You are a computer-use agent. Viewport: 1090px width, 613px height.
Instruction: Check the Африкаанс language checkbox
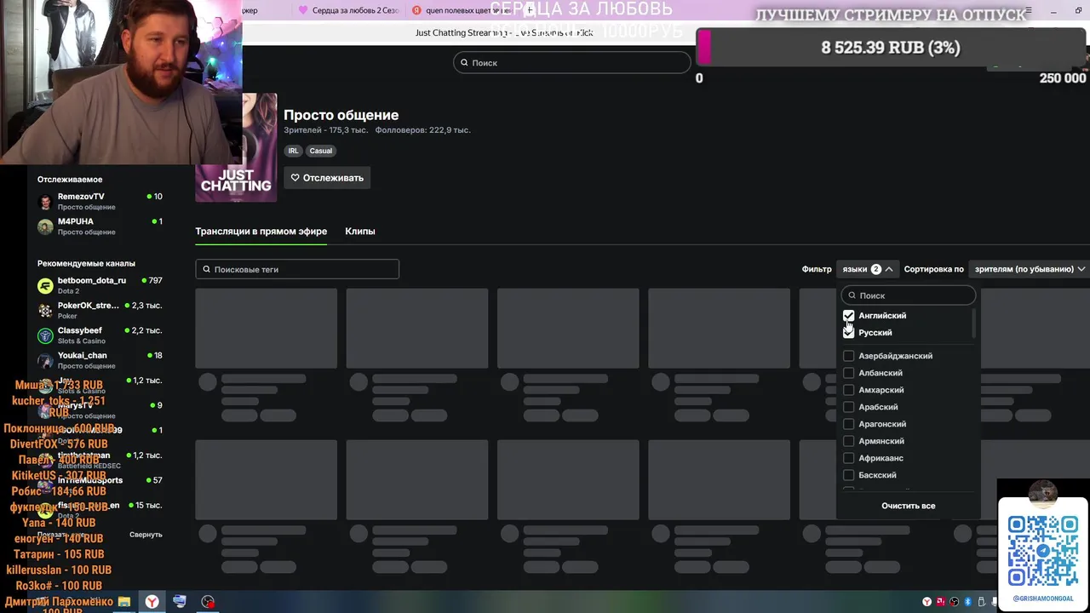coord(848,458)
